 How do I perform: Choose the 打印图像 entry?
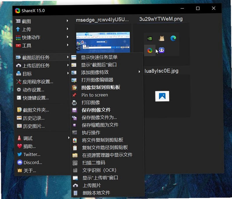pyautogui.click(x=90, y=103)
